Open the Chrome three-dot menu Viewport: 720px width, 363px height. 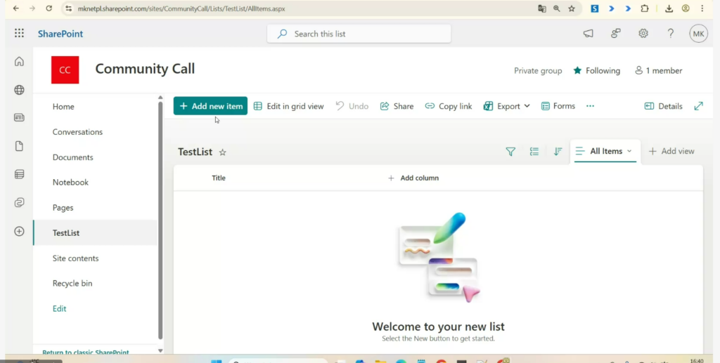[702, 8]
